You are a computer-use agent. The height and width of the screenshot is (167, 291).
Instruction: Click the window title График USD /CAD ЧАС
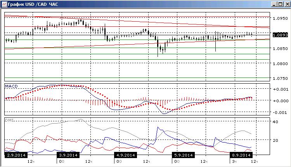tap(33, 4)
